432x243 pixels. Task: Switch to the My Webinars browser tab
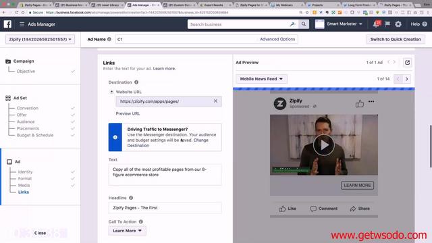[x=286, y=5]
